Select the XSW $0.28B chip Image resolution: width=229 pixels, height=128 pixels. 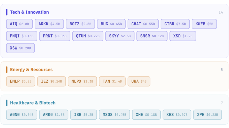point(20,48)
